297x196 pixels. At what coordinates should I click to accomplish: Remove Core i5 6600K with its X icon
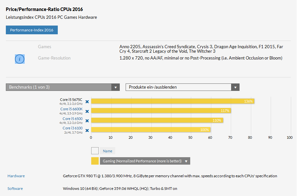[87, 111]
